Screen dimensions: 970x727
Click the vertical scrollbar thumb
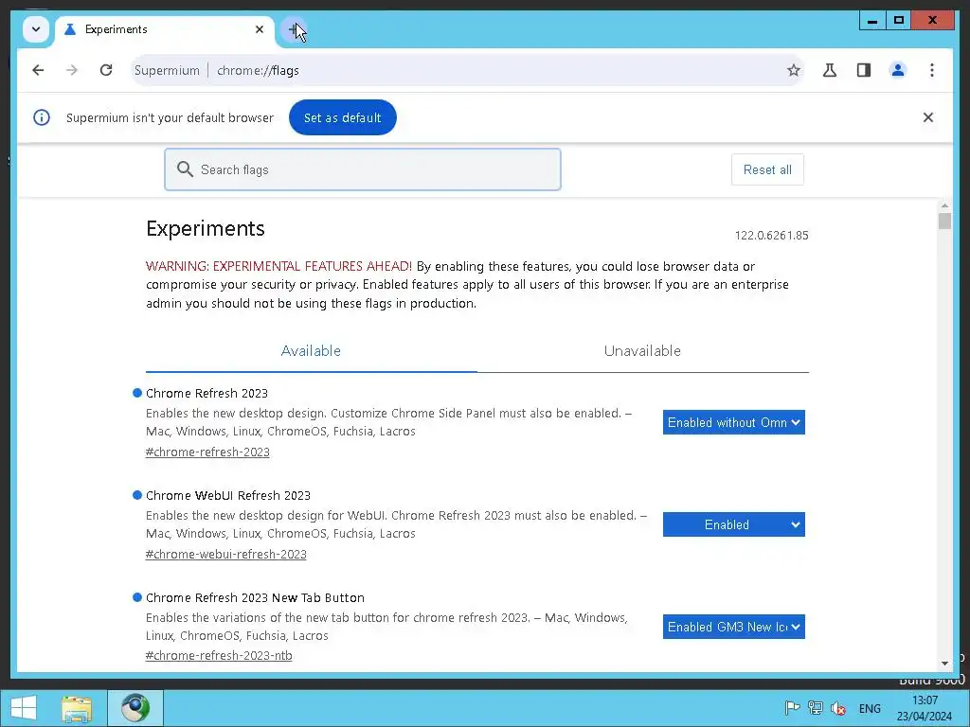[x=944, y=221]
